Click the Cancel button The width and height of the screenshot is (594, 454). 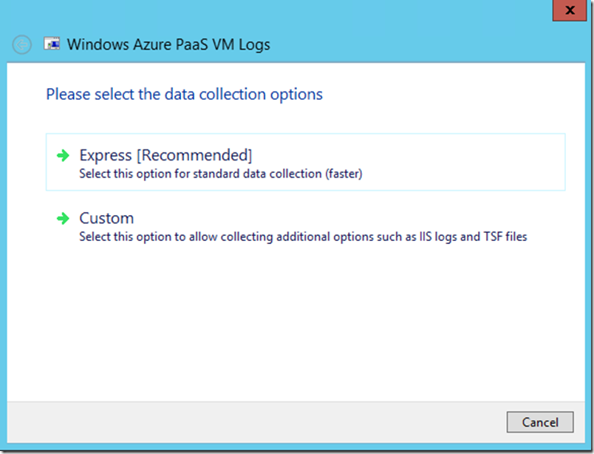tap(540, 422)
